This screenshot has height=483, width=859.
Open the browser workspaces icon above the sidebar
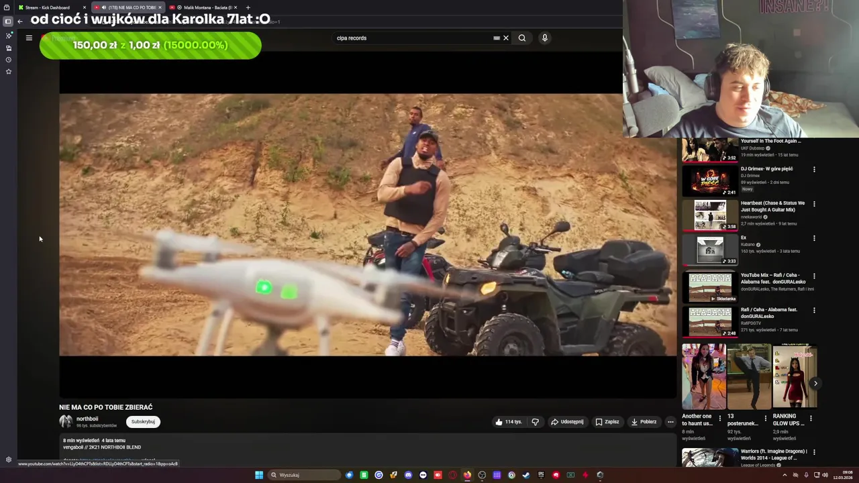click(7, 7)
